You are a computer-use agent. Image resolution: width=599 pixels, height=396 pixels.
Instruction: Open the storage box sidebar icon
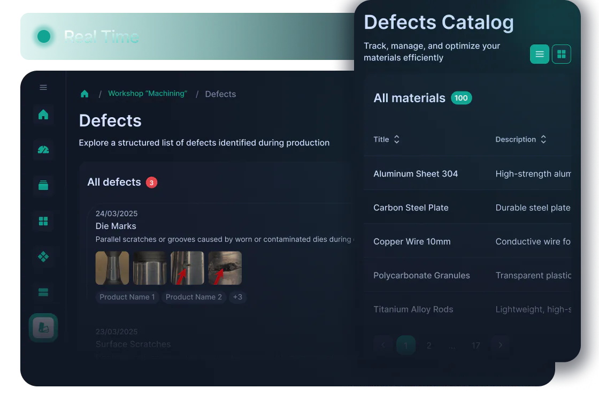(x=43, y=185)
